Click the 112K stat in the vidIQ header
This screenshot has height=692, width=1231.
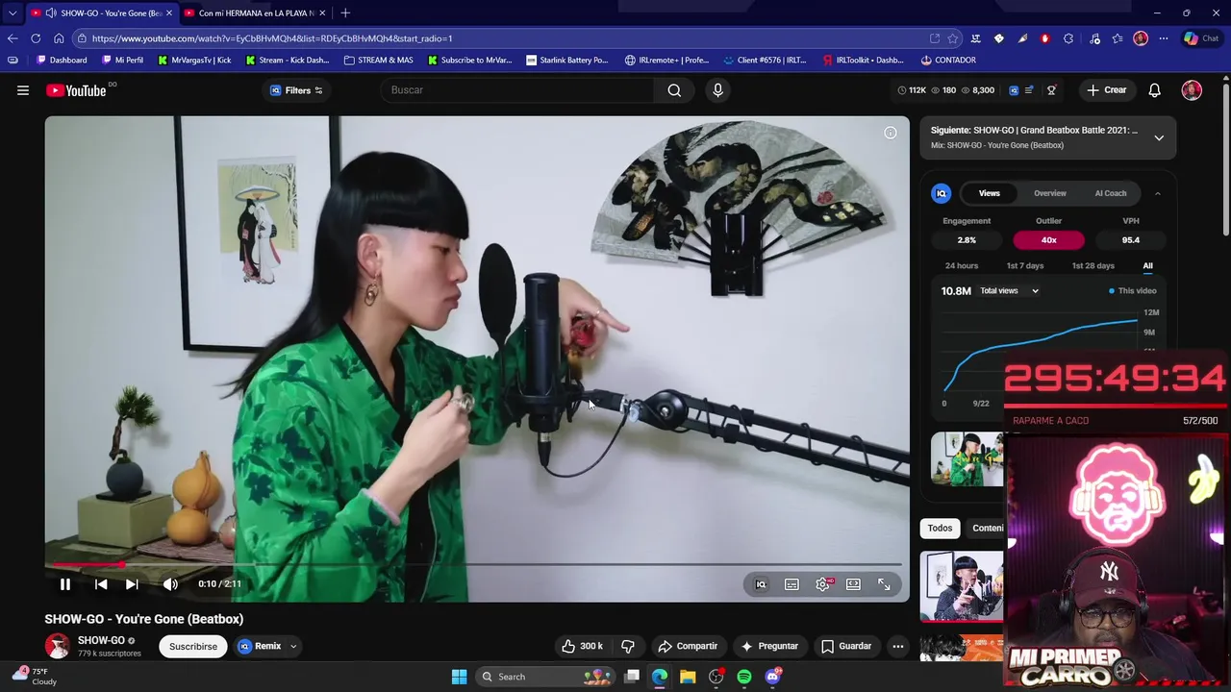click(912, 90)
